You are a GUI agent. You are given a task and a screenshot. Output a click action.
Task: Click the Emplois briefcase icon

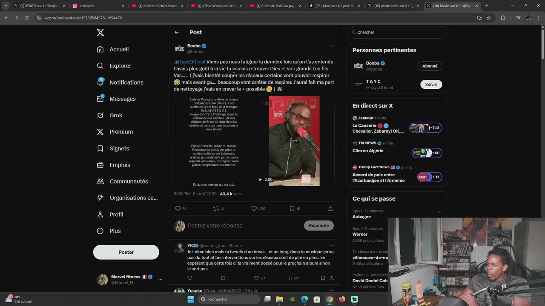tap(100, 165)
